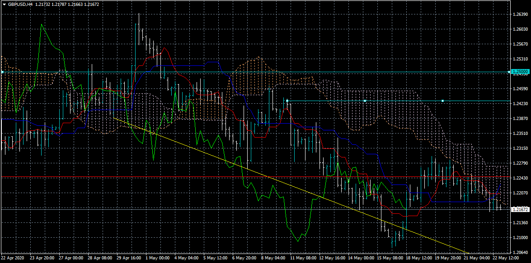Click the 1.21000 price axis label
The image size is (531, 263).
pyautogui.click(x=521, y=237)
